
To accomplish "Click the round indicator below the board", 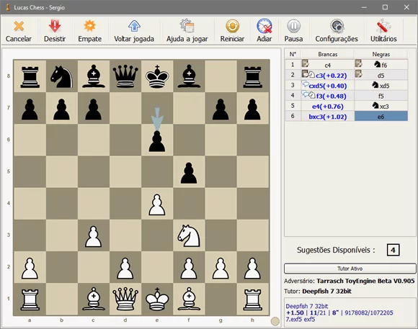I will pyautogui.click(x=275, y=321).
